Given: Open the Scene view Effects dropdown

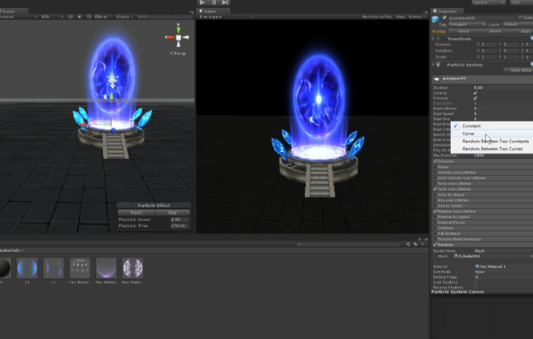Looking at the screenshot, I should (102, 17).
